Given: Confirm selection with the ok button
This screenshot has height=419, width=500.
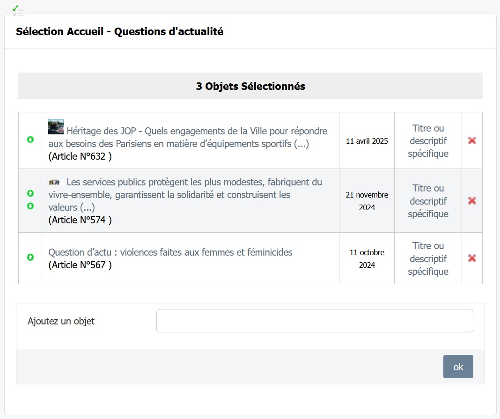Looking at the screenshot, I should pyautogui.click(x=458, y=367).
